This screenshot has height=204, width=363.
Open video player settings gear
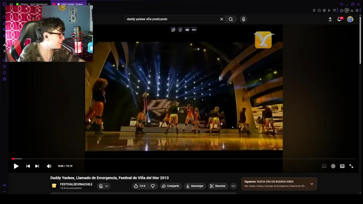click(333, 166)
